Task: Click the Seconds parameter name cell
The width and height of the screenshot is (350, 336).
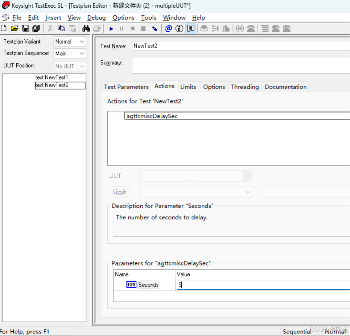Action: [x=148, y=284]
